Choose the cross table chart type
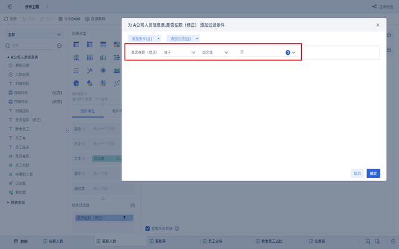This screenshot has height=249, width=399. coord(90,44)
